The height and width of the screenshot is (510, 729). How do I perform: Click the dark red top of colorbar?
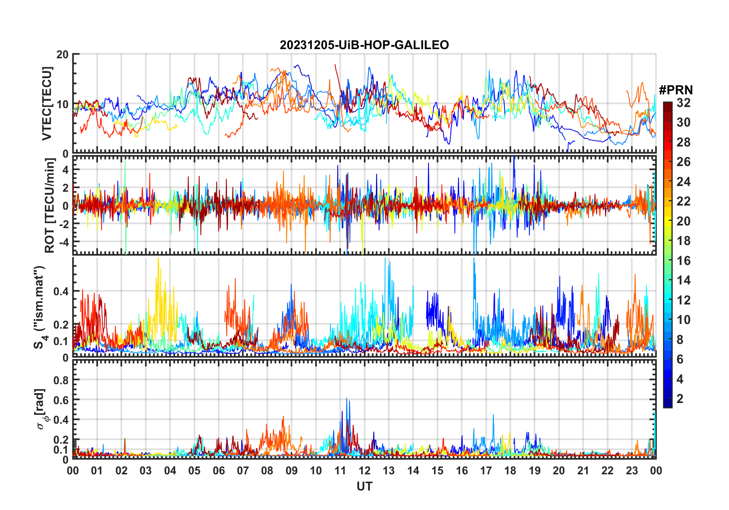pyautogui.click(x=667, y=105)
